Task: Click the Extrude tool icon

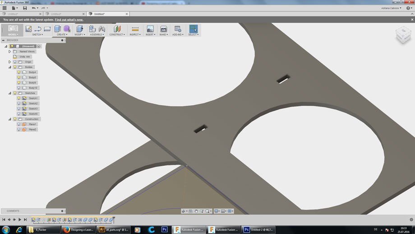Action: [57, 28]
